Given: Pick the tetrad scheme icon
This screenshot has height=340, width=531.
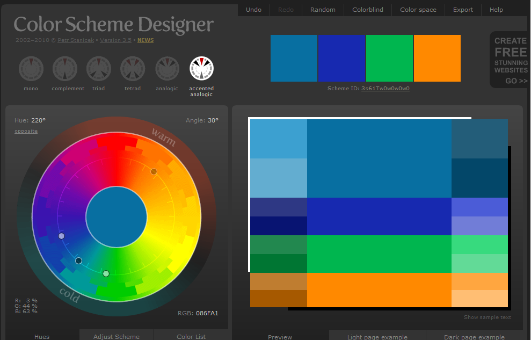Looking at the screenshot, I should (x=133, y=69).
